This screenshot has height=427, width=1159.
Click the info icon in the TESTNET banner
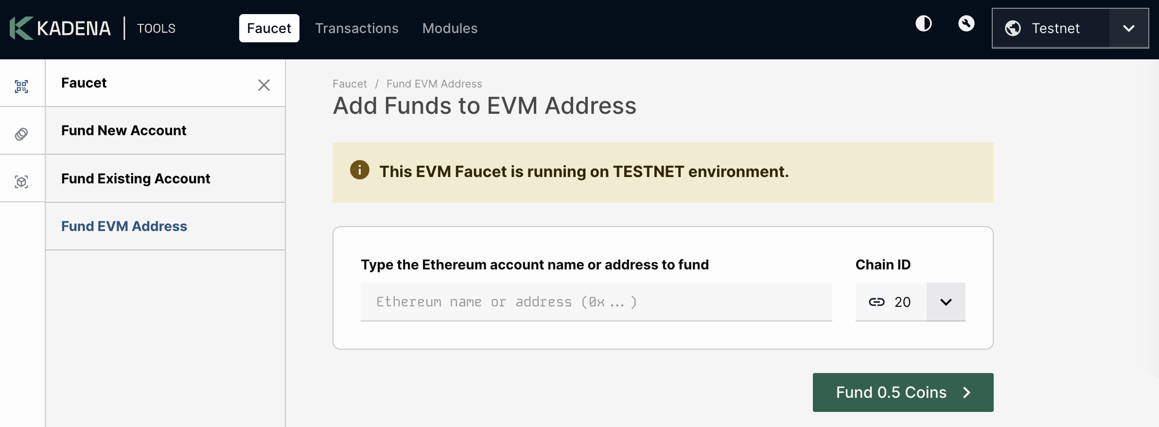coord(359,170)
